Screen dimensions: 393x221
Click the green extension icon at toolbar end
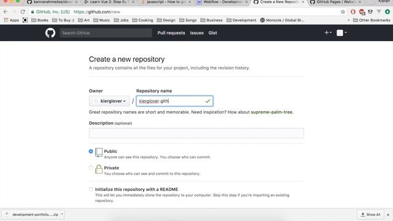tap(387, 12)
